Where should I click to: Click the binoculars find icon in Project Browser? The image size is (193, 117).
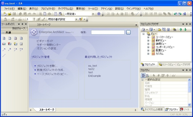coord(174,29)
